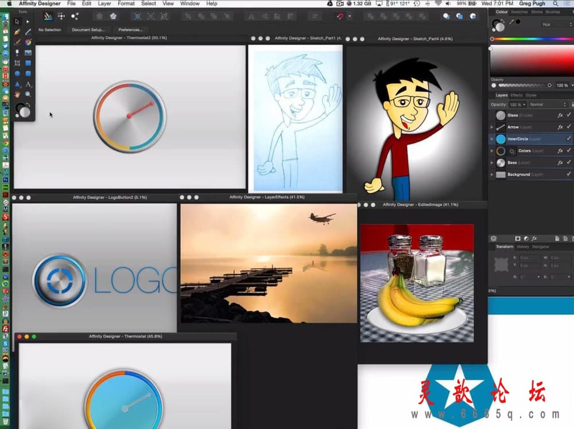Hide the Background layer

click(x=568, y=174)
